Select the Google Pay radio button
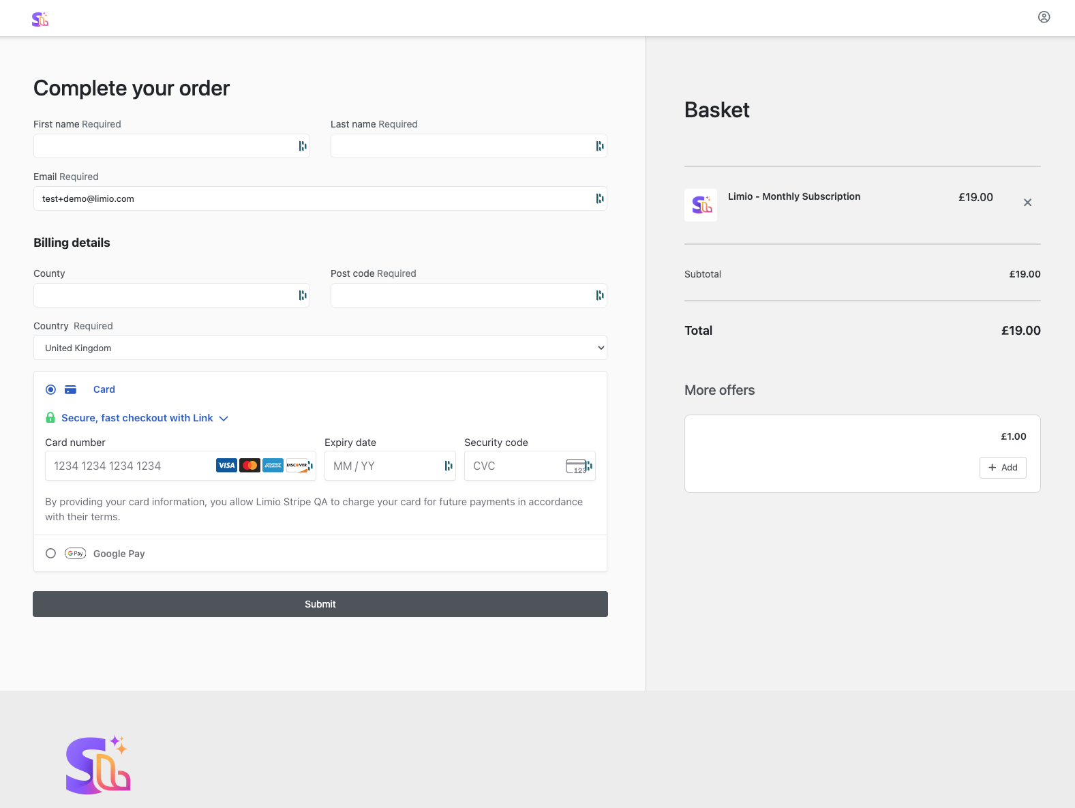The image size is (1075, 808). point(50,553)
